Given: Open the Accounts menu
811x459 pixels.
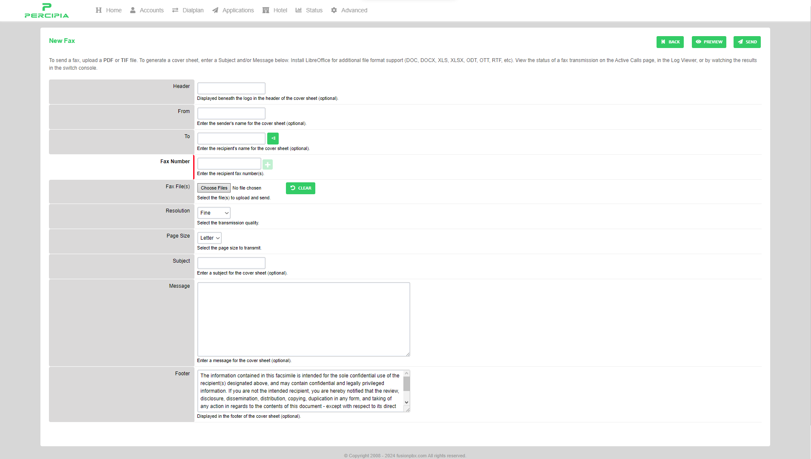Looking at the screenshot, I should click(x=147, y=10).
